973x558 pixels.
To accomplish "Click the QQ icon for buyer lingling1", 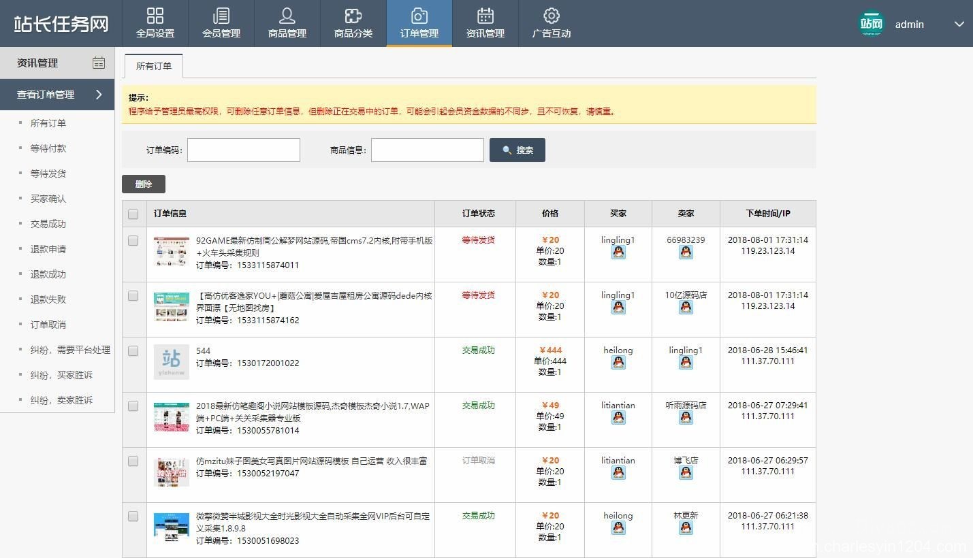I will tap(618, 252).
